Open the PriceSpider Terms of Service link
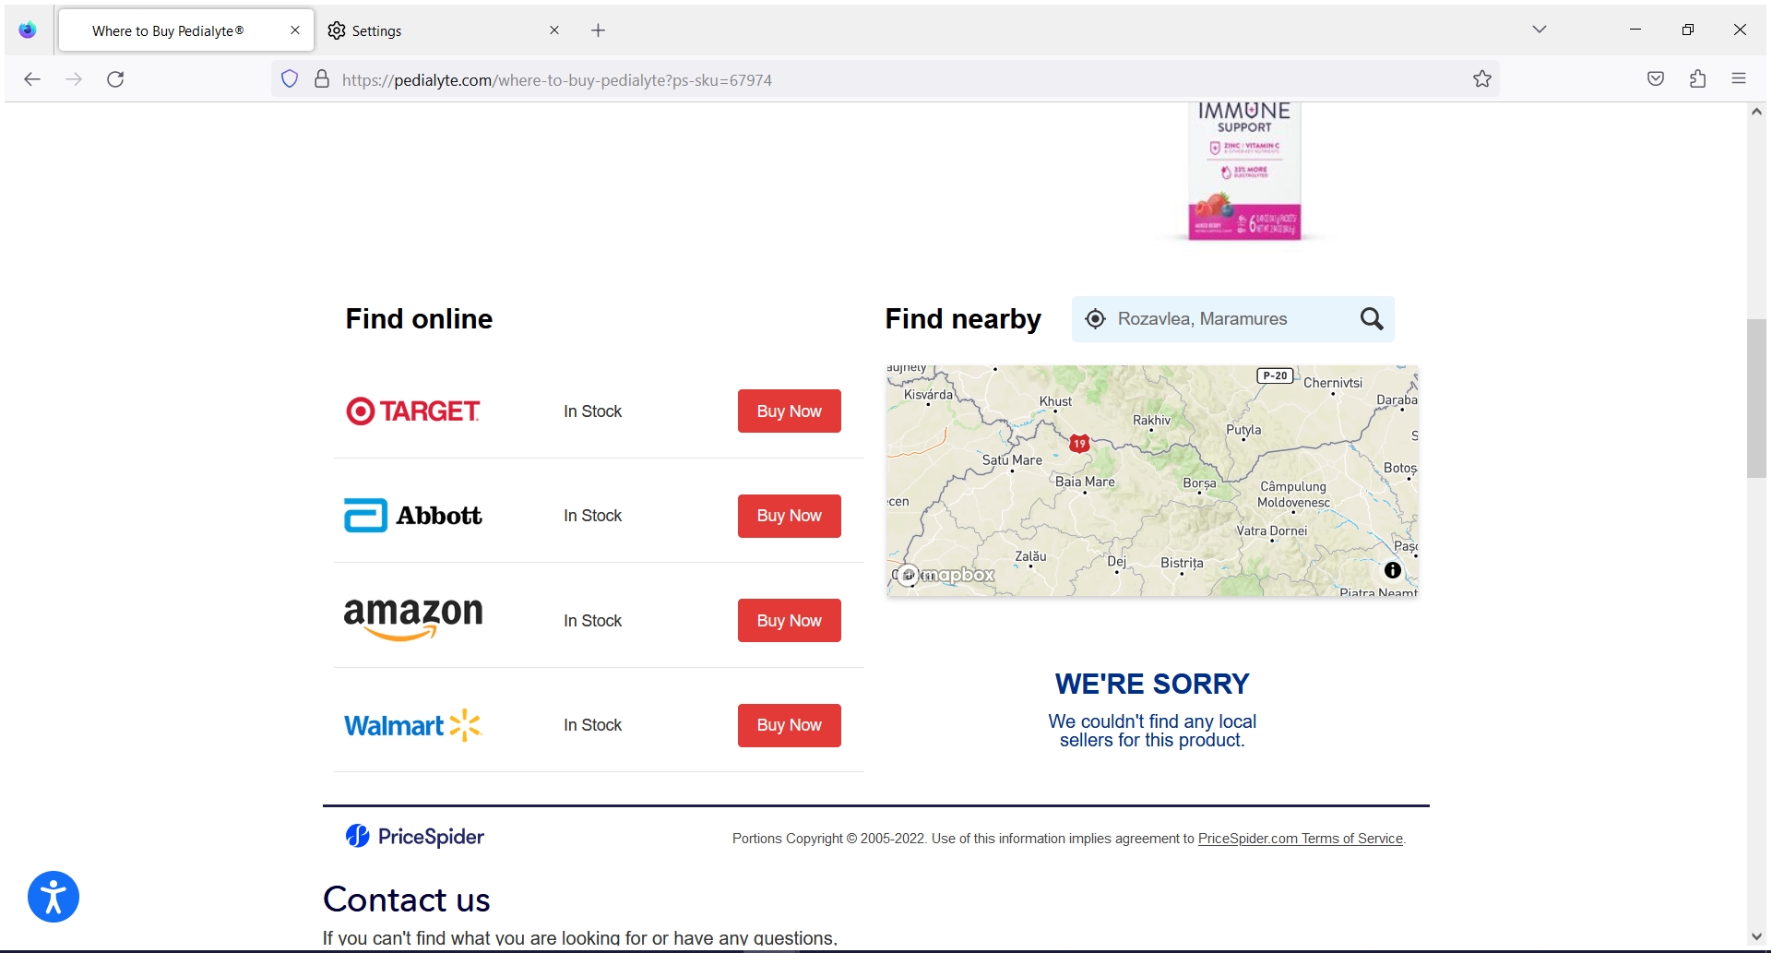1772x953 pixels. tap(1300, 838)
